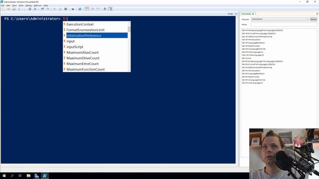Open Server Manager from the taskbar
Screen dimensions: 319x179
coord(36,176)
